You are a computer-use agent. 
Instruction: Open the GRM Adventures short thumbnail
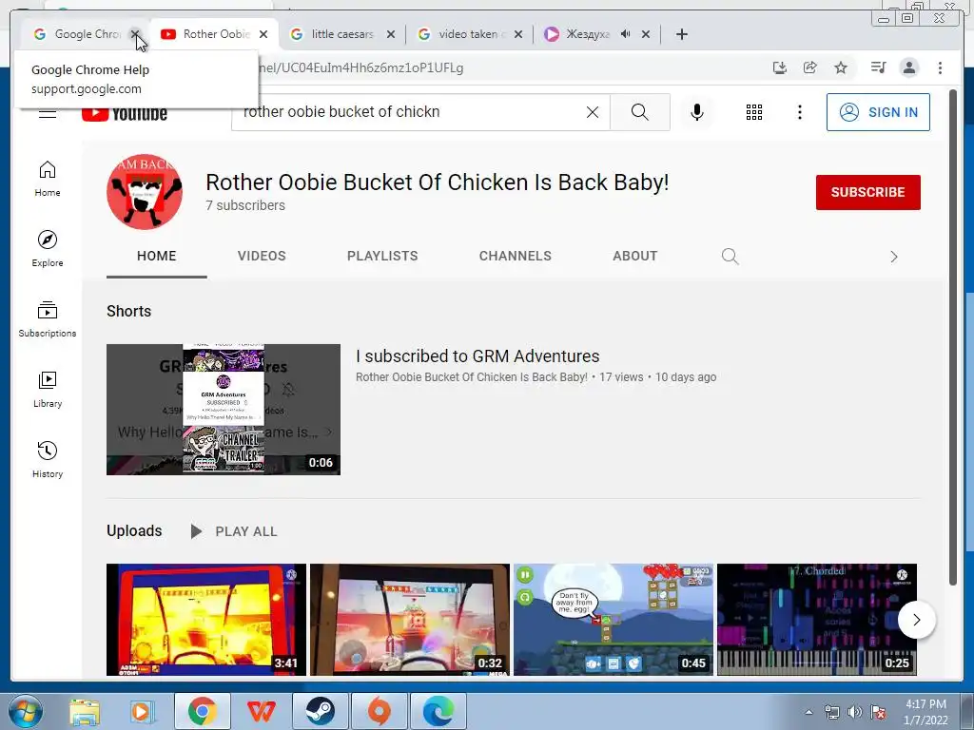pos(224,410)
